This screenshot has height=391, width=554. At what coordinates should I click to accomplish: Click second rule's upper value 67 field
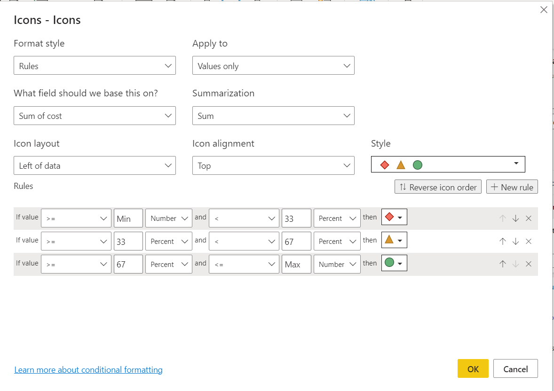pos(296,241)
